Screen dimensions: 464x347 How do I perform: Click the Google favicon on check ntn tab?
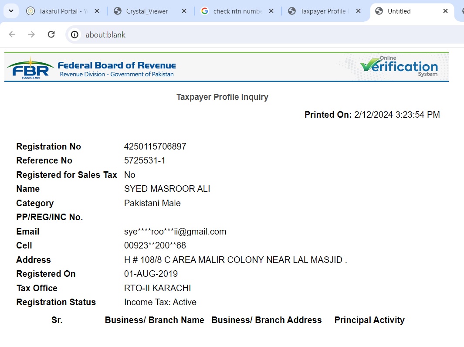[204, 11]
